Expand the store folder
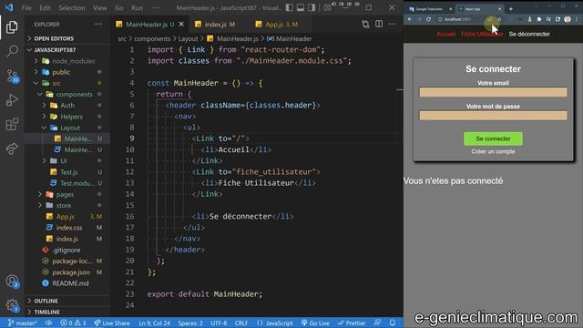 tap(64, 205)
